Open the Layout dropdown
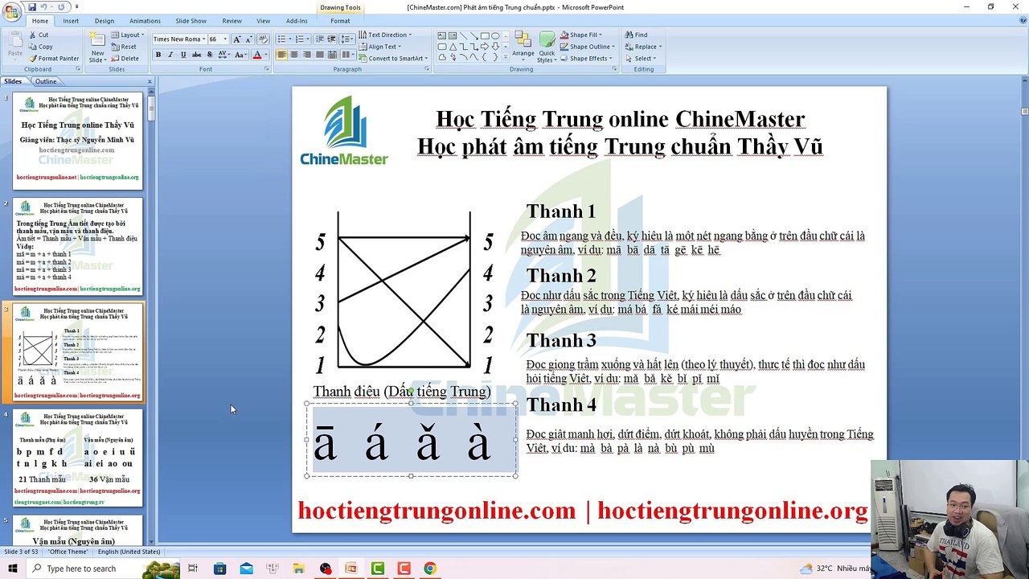 128,35
